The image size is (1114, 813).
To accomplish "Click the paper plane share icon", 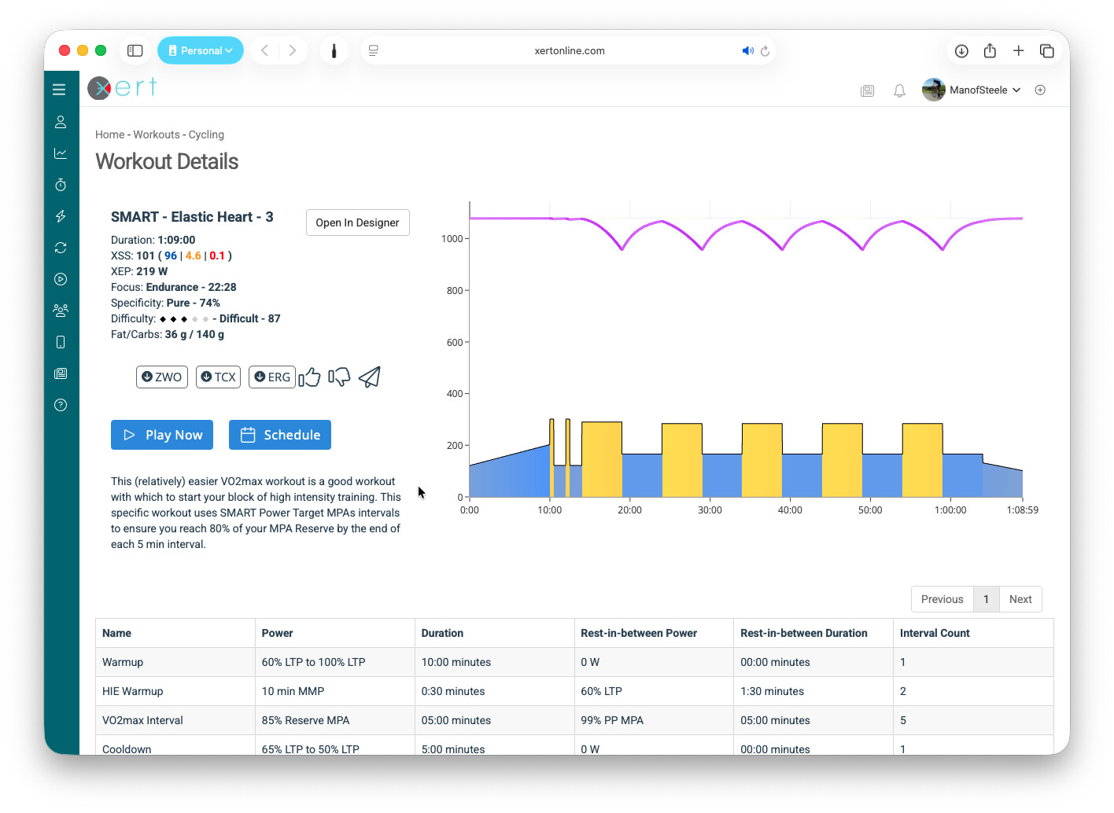I will (x=370, y=377).
